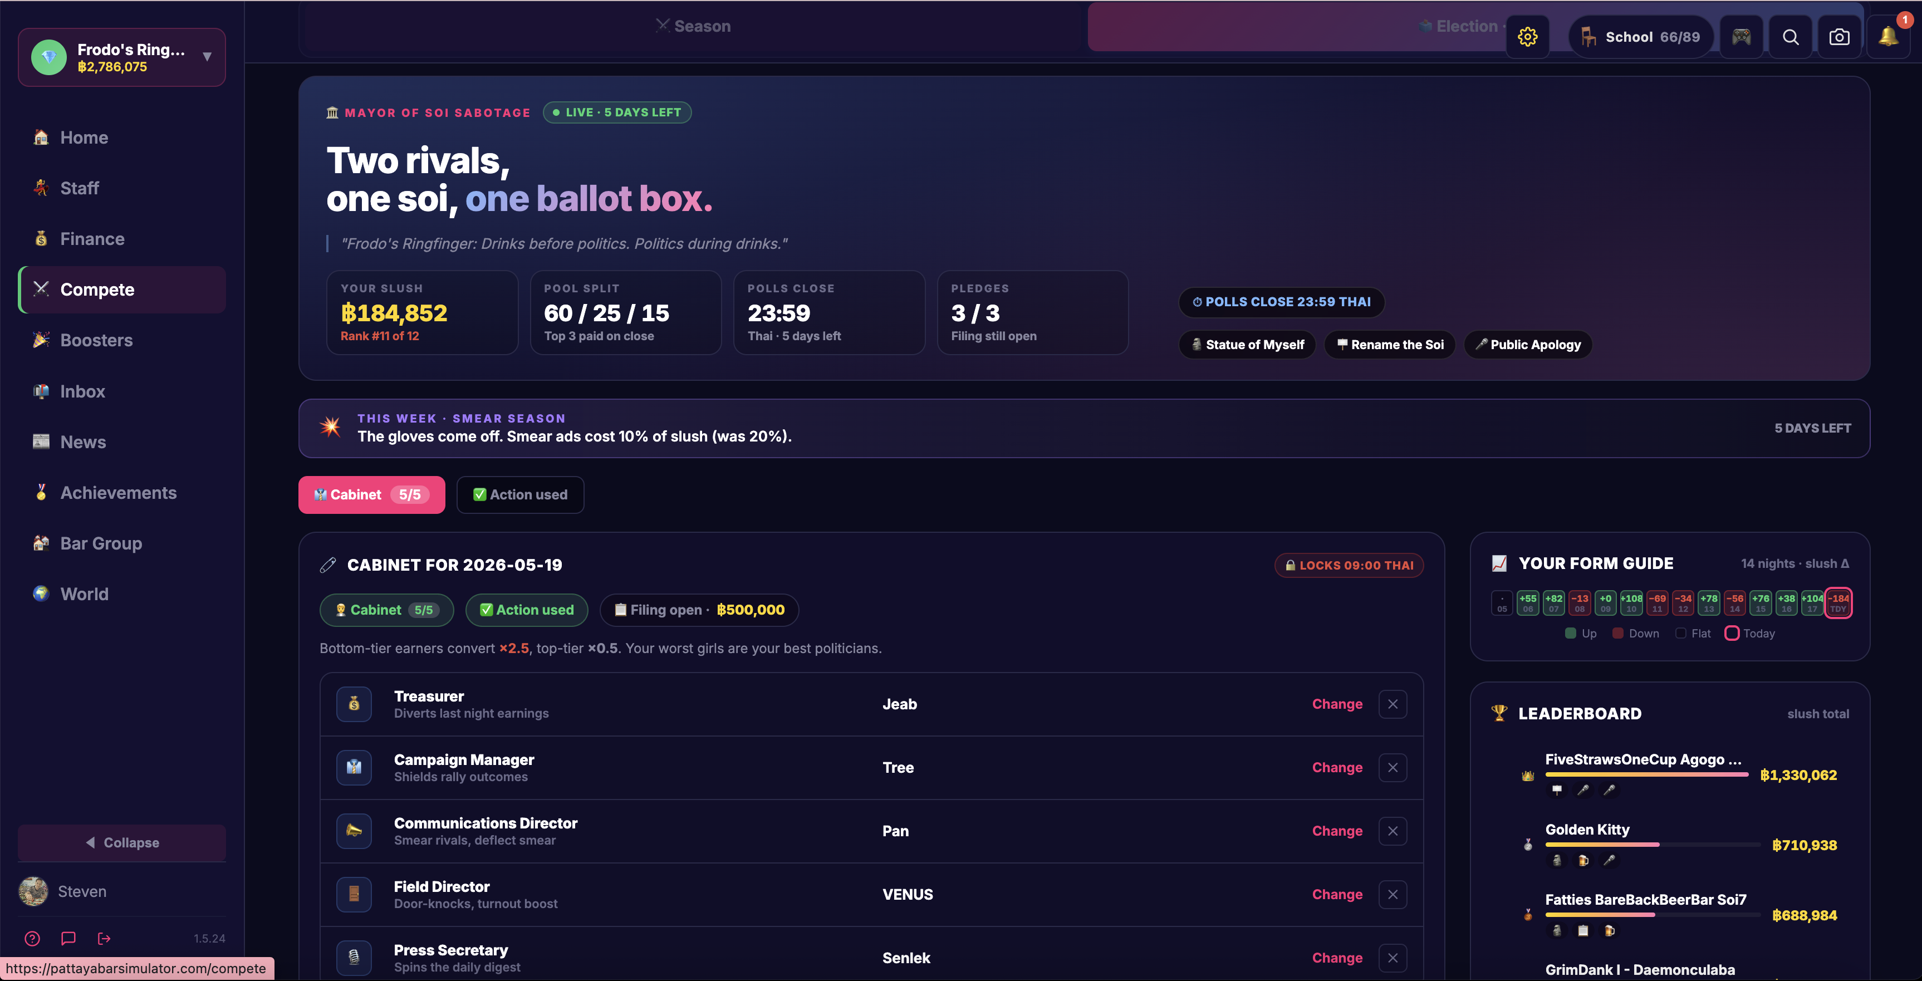
Task: Click the Campaign Manager role icon
Action: point(355,768)
